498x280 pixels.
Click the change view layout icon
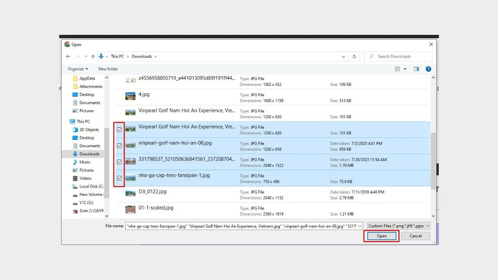click(398, 69)
